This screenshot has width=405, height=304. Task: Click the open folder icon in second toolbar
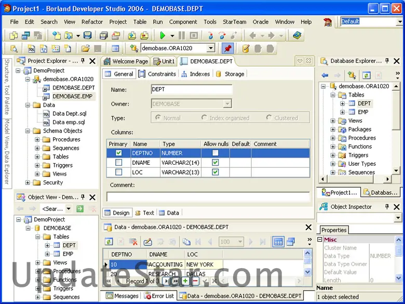point(86,48)
